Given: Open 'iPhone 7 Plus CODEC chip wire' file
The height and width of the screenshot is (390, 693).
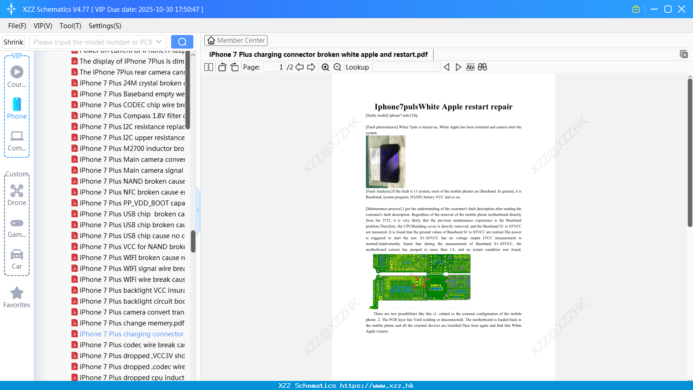Looking at the screenshot, I should pos(128,105).
